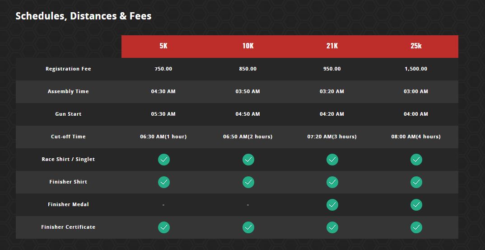Click the 5K Finisher Certificate checkmark
Image resolution: width=485 pixels, height=250 pixels.
(x=164, y=227)
